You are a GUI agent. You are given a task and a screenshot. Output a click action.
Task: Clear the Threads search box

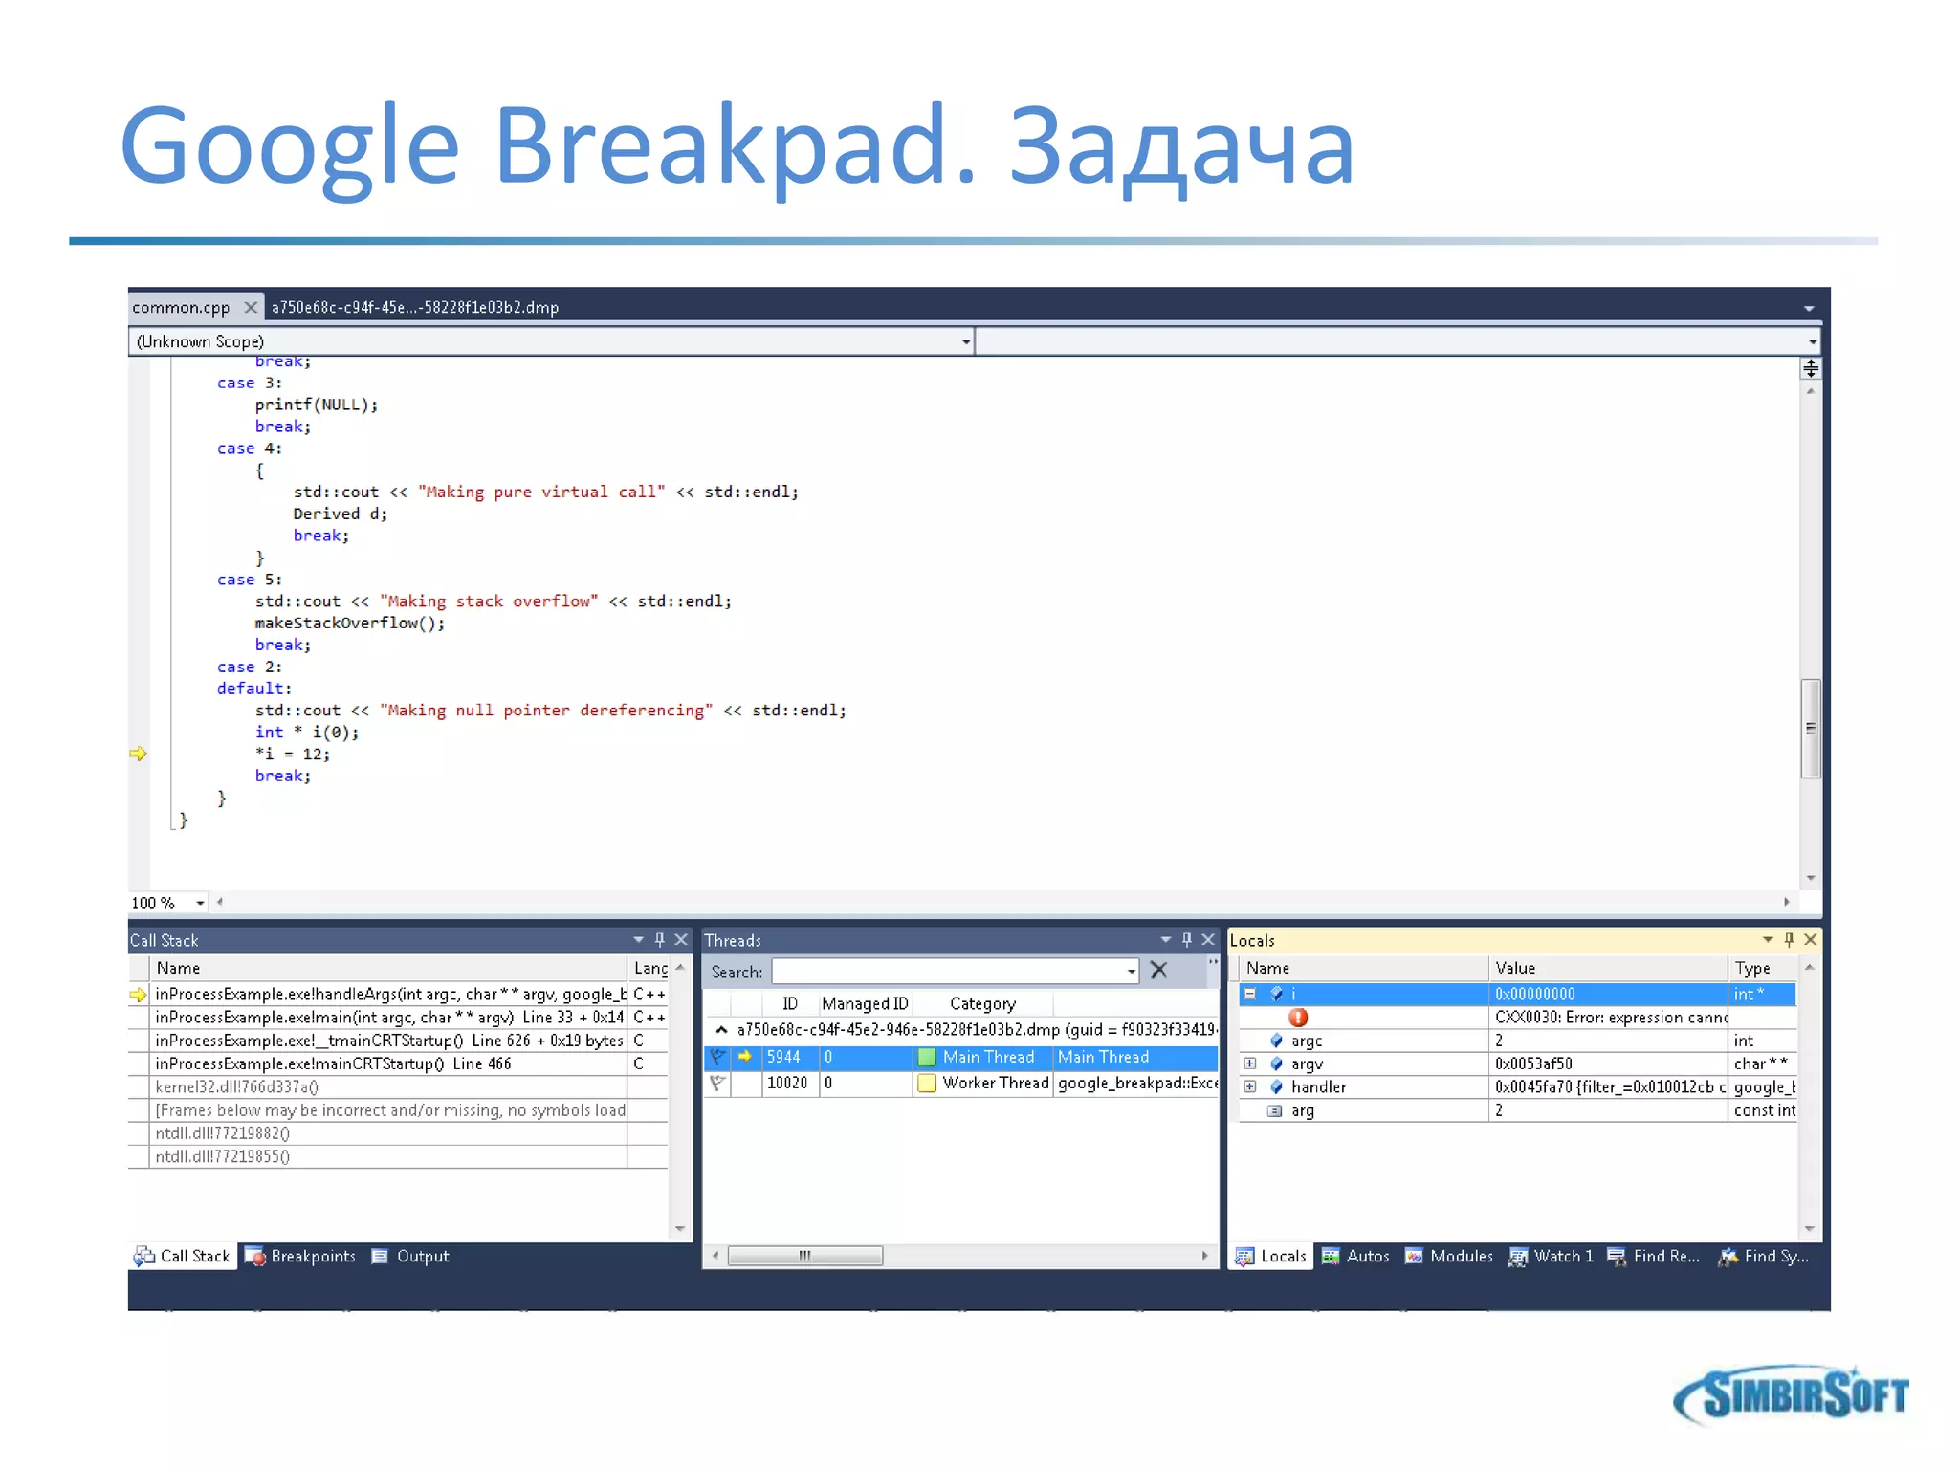(x=1158, y=971)
